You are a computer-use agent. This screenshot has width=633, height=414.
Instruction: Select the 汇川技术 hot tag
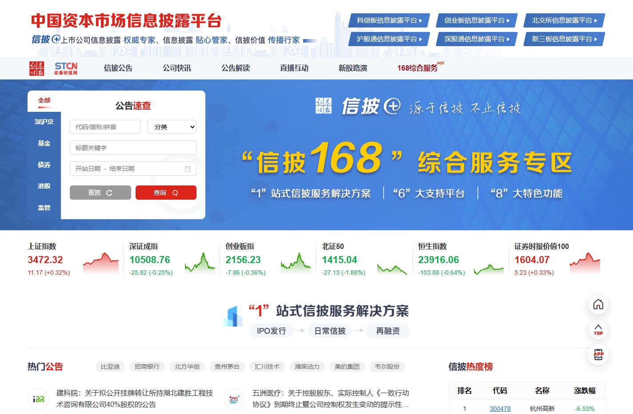tap(267, 367)
